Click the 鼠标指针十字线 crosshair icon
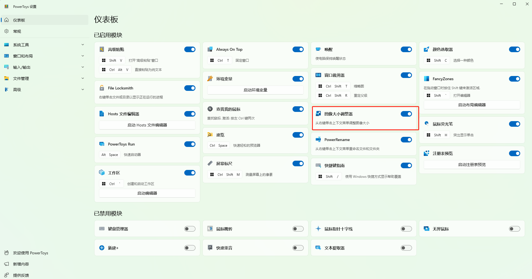The width and height of the screenshot is (532, 279). pyautogui.click(x=318, y=229)
